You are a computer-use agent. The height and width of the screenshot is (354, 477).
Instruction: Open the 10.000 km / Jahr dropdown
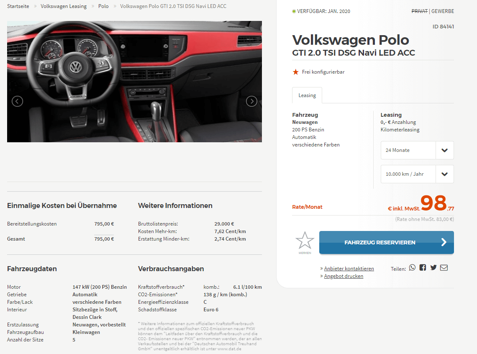coord(417,174)
